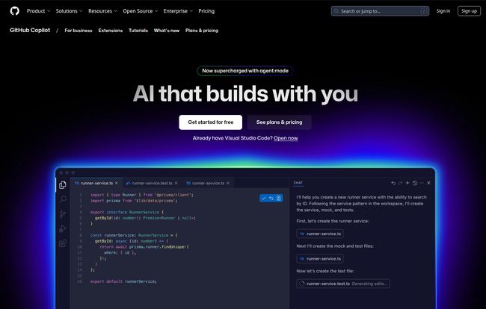Open the Enterprise dropdown
Viewport: 486px width, 309px height.
pos(178,11)
